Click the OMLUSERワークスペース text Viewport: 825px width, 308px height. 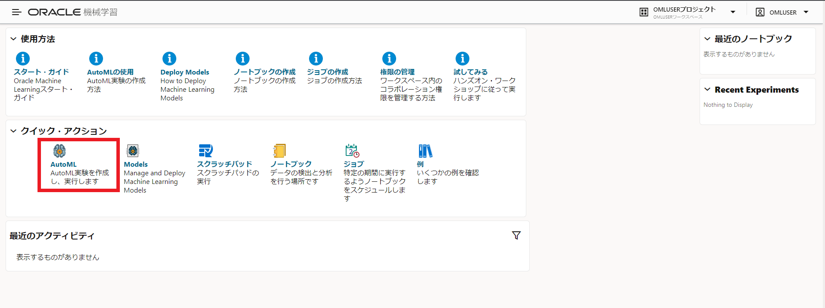[678, 17]
